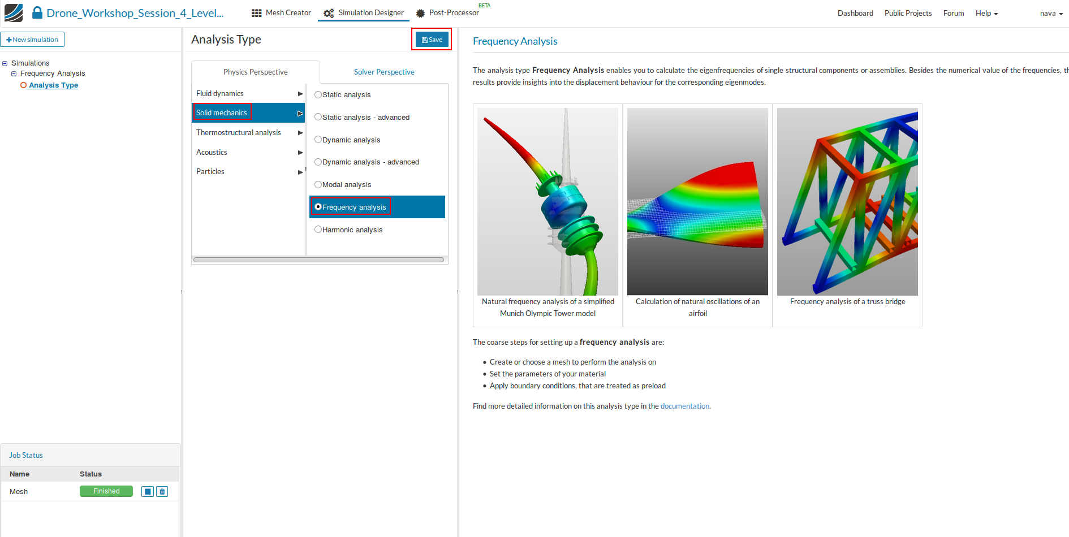Screen dimensions: 1069x537
Task: Click the Mesh job stop icon
Action: [x=148, y=491]
